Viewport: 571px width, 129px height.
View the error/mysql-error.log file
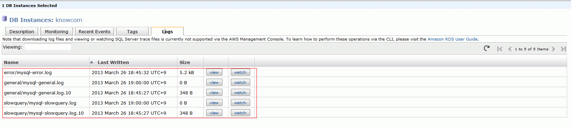(x=214, y=72)
